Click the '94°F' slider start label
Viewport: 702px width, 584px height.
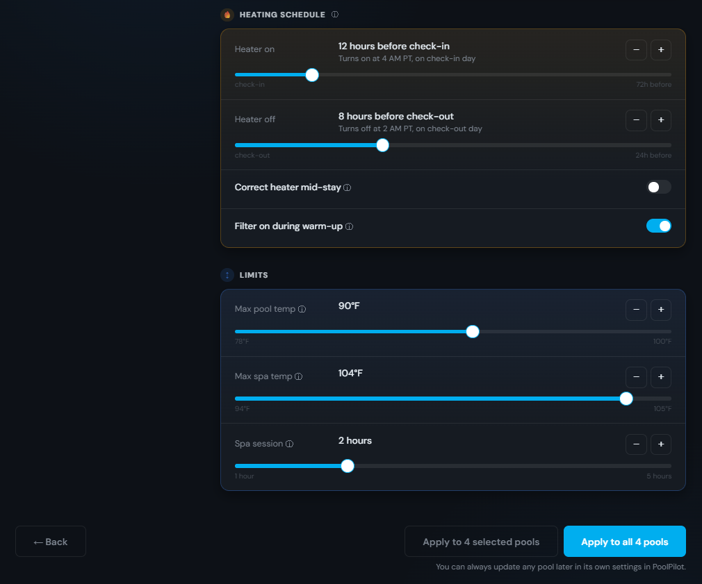coord(242,409)
